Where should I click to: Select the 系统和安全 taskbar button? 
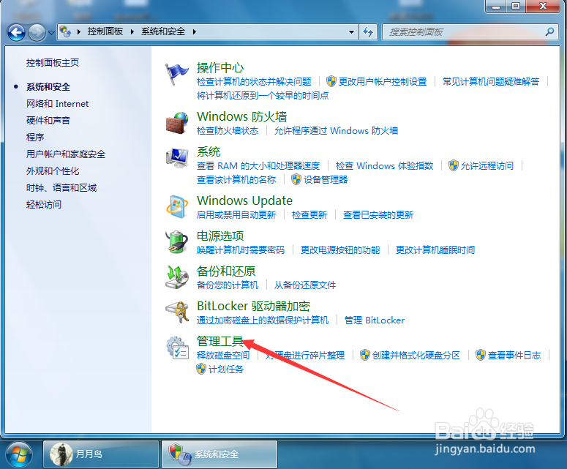click(x=219, y=454)
